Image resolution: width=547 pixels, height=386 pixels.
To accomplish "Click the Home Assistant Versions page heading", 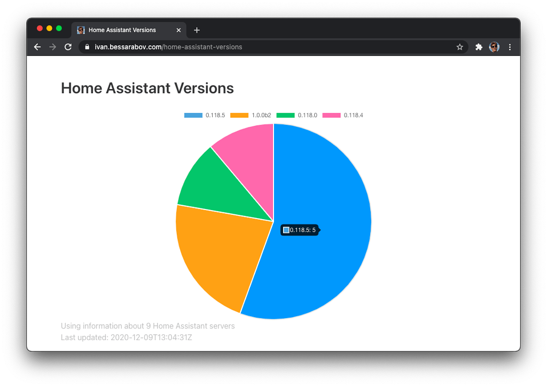I will click(147, 88).
